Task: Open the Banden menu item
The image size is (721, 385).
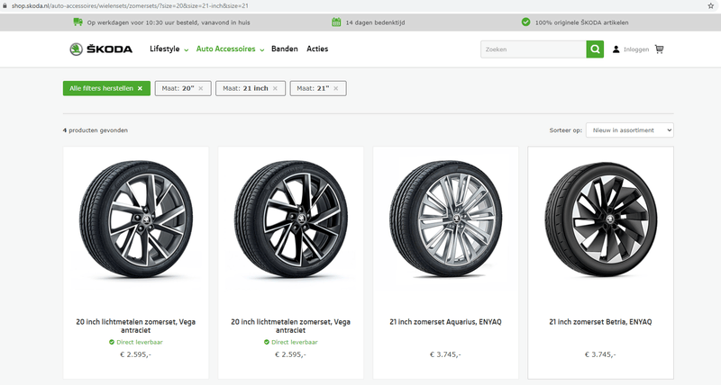Action: tap(284, 49)
